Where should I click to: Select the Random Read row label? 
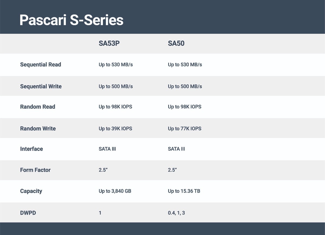pos(38,107)
